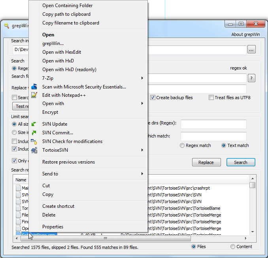Click the Microsoft Security Essentials scan icon
Viewport: 268px width, 258px height.
point(34,87)
